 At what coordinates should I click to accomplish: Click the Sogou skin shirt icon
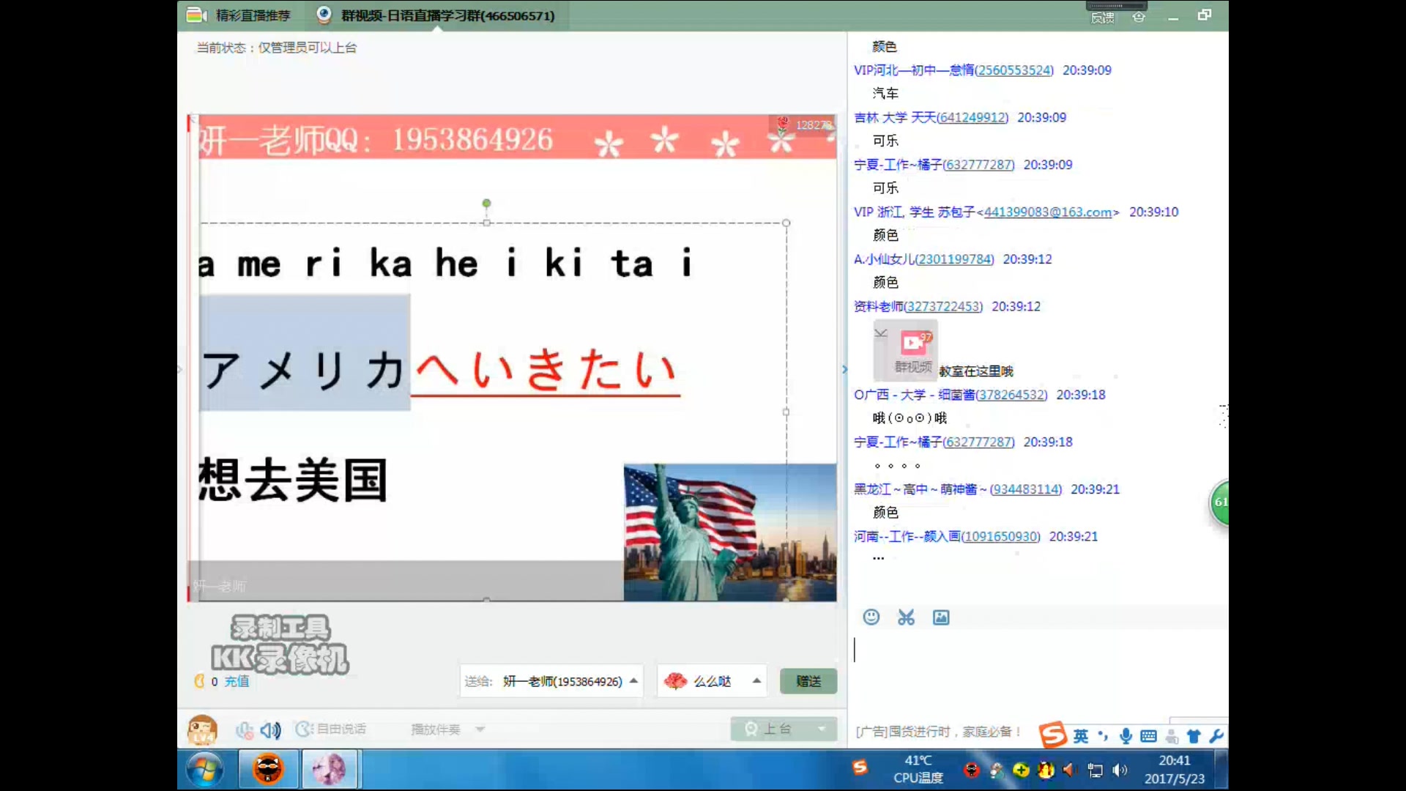(1194, 736)
